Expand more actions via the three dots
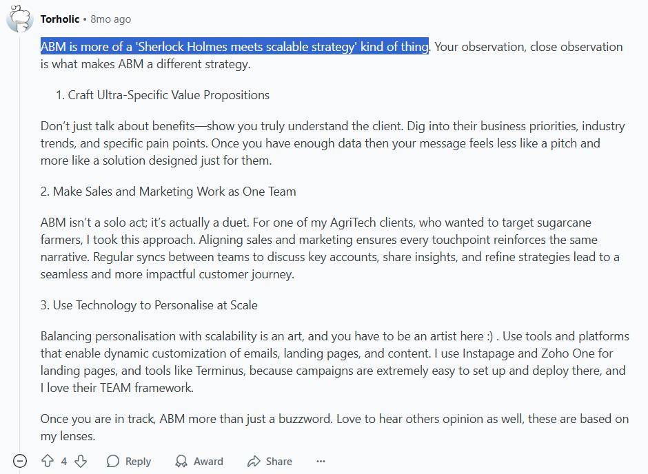648x474 pixels. [321, 461]
